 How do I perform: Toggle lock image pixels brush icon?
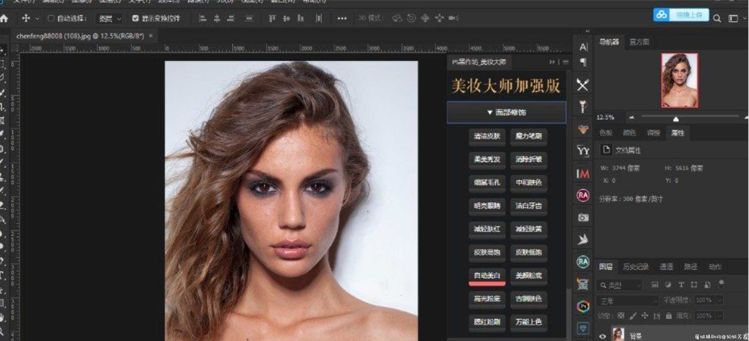click(633, 316)
